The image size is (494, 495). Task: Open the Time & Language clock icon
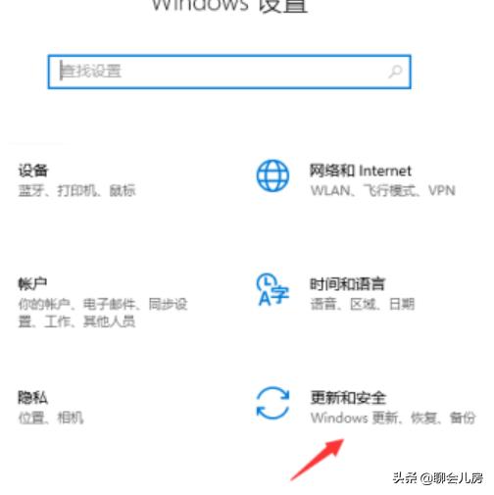272,289
